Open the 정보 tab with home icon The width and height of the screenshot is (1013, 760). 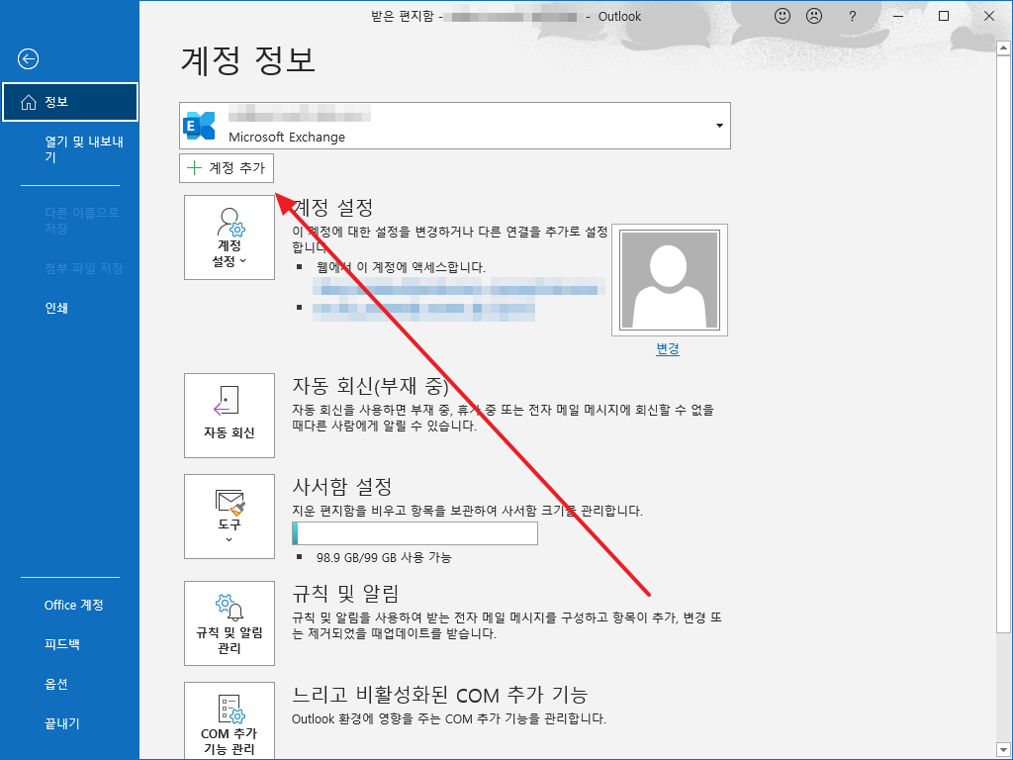(x=70, y=102)
